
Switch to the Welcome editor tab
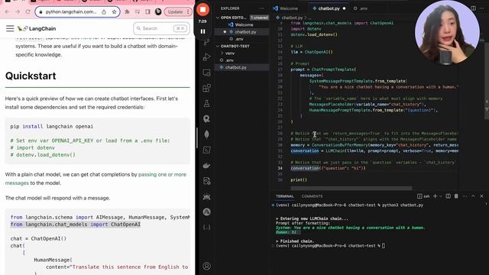(x=289, y=8)
